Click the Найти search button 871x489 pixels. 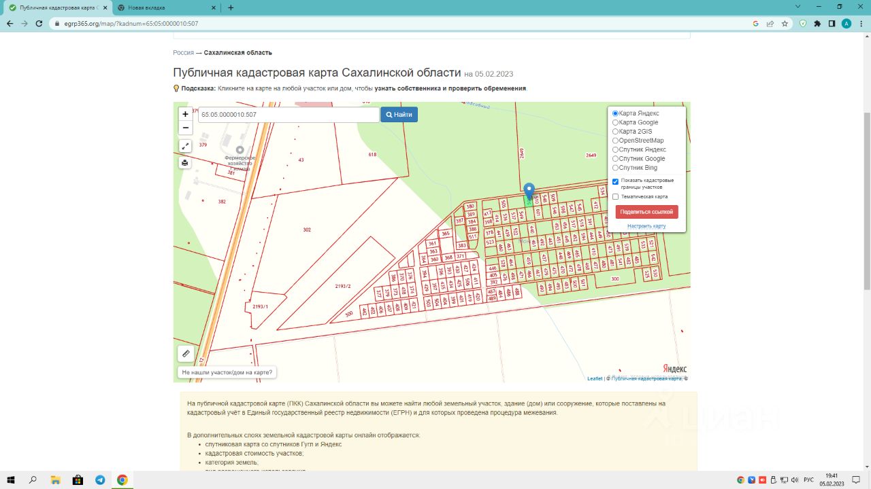point(399,115)
